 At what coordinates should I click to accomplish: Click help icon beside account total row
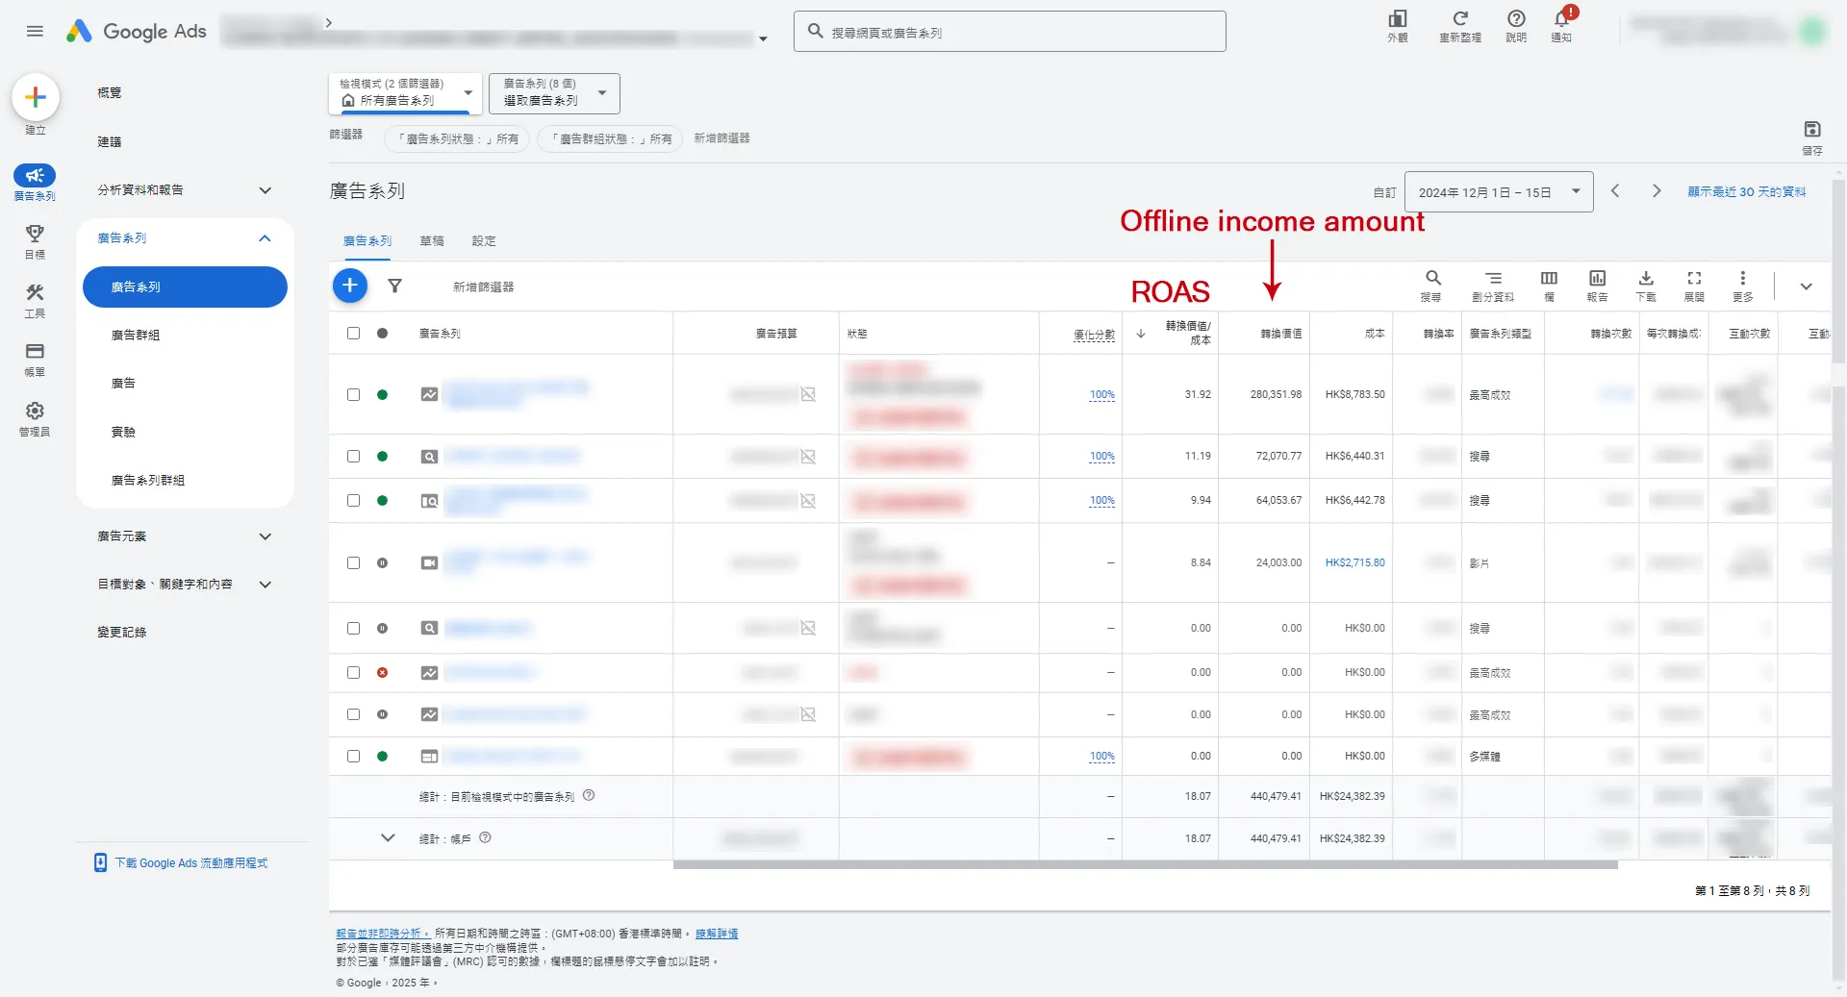click(x=485, y=837)
